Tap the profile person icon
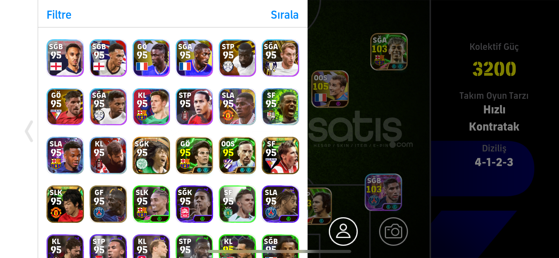This screenshot has width=559, height=258. click(x=343, y=232)
